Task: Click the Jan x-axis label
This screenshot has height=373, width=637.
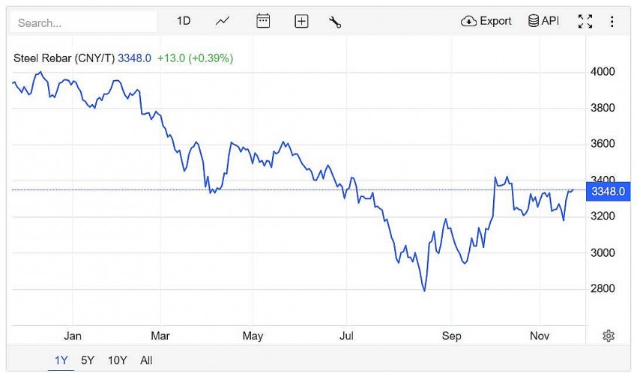Action: point(73,336)
